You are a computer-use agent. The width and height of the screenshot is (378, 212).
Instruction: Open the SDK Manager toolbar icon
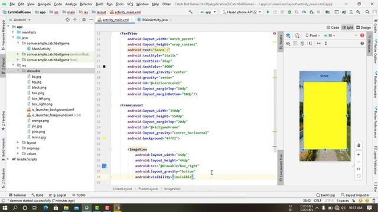coord(359,12)
